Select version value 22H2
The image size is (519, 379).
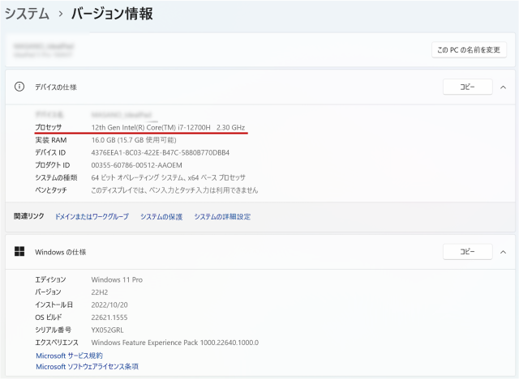tap(100, 292)
